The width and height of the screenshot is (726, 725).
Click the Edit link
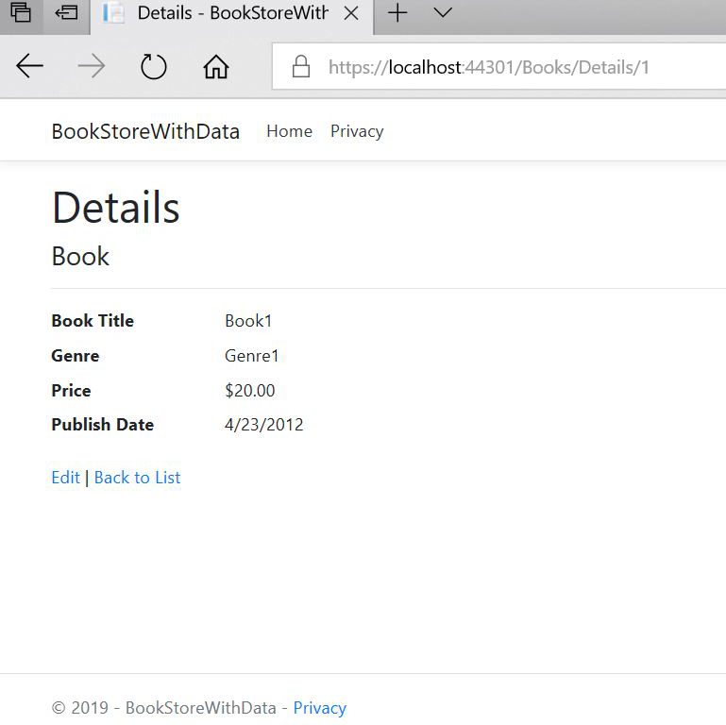tap(65, 478)
